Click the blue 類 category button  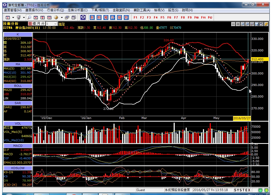(x=119, y=17)
